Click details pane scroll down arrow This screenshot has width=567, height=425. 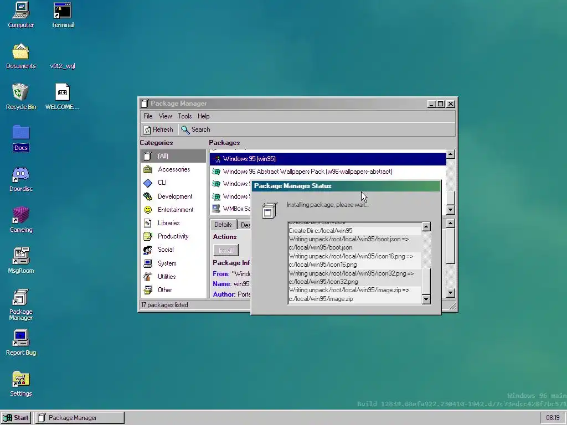coord(450,293)
